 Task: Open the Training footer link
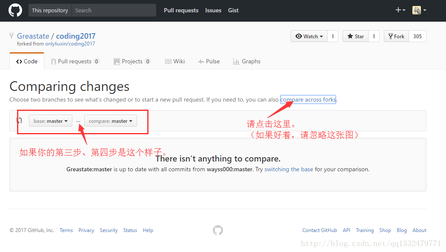point(365,230)
